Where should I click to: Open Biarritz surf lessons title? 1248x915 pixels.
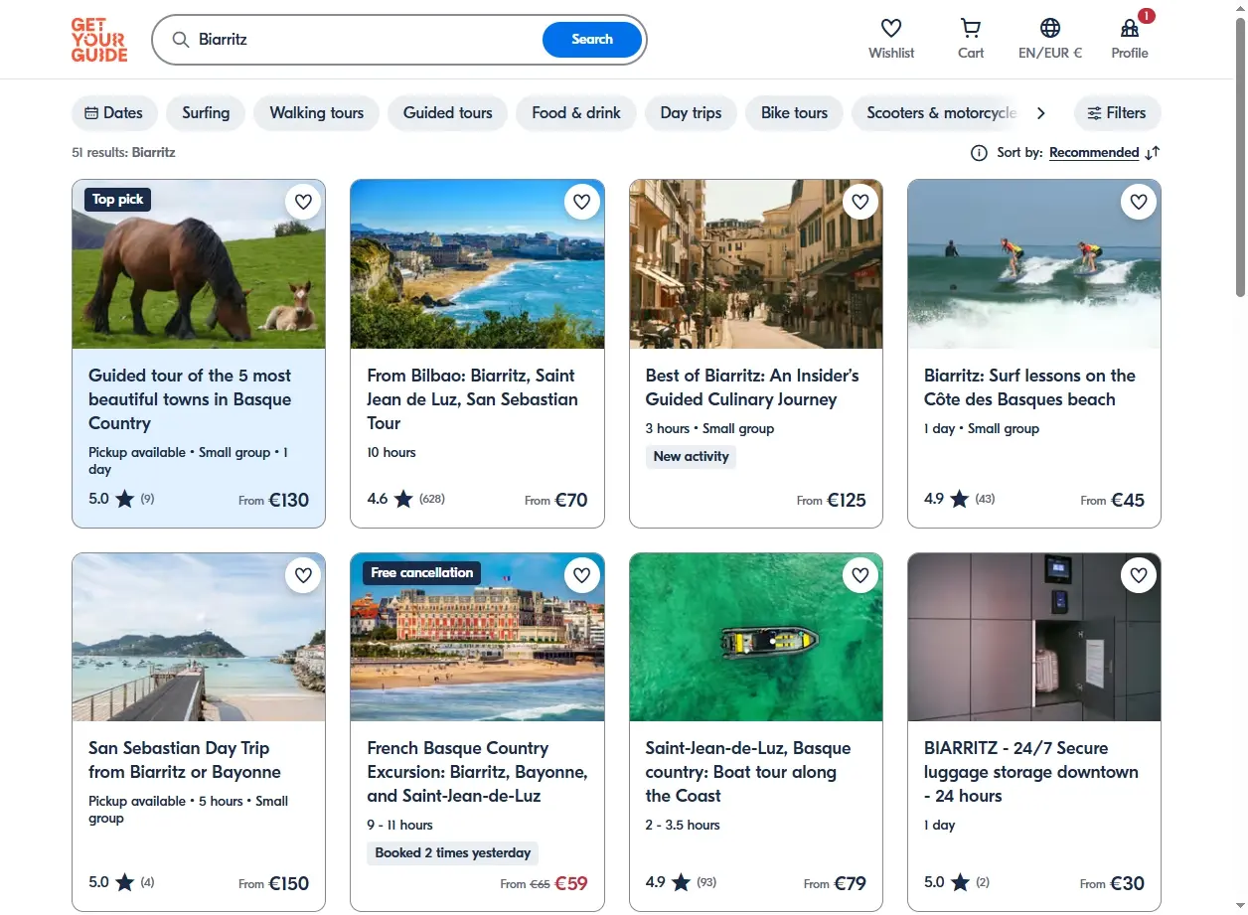(x=1029, y=387)
